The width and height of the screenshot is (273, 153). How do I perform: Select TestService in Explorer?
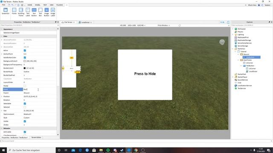242,88
